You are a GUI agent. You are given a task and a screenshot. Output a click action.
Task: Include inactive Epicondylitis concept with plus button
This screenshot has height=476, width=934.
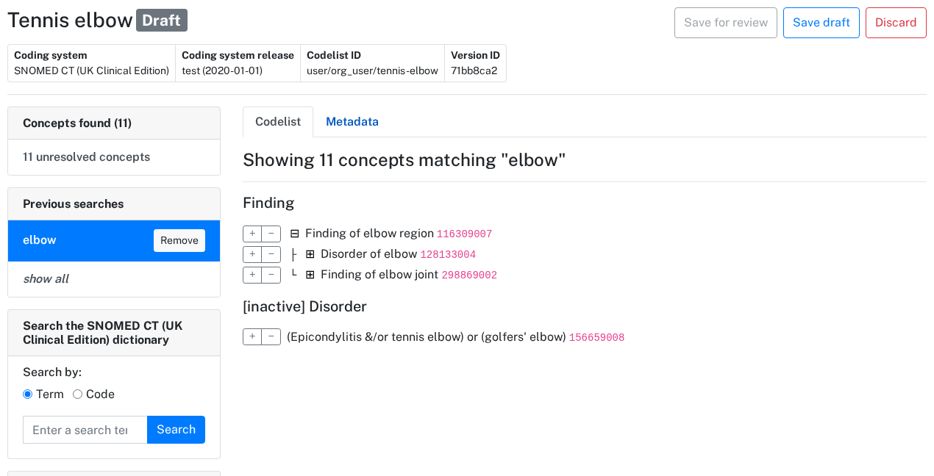click(x=252, y=336)
